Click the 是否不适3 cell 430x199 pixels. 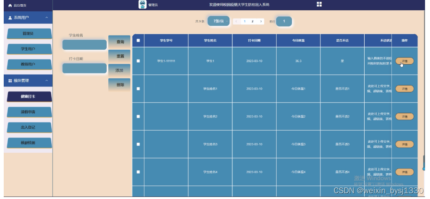pos(342,144)
